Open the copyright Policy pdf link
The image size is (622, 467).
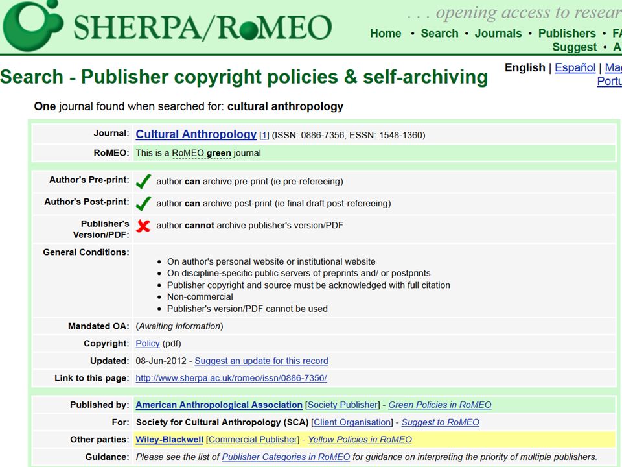coord(148,344)
